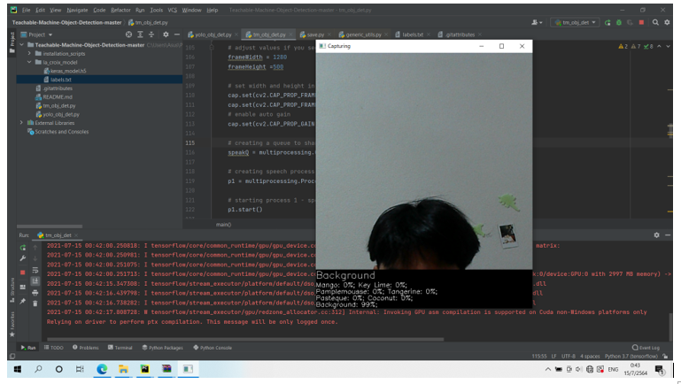Open the VCS menu
681x384 pixels.
173,10
